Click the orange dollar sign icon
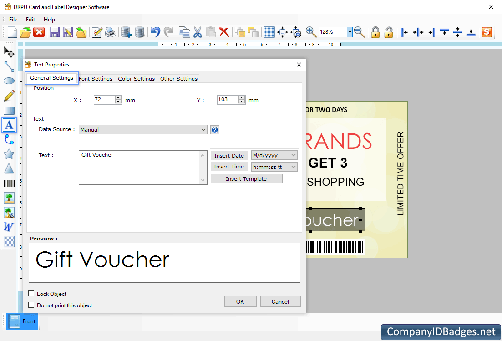The width and height of the screenshot is (502, 341). [x=487, y=32]
